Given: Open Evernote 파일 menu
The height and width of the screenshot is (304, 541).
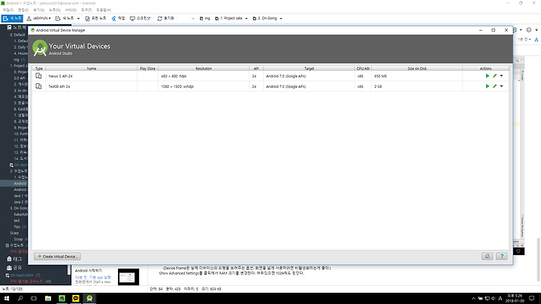Looking at the screenshot, I should [8, 10].
